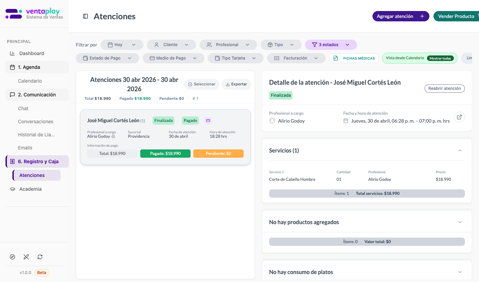Click the ventaplay logo
This screenshot has width=479, height=282.
click(34, 14)
